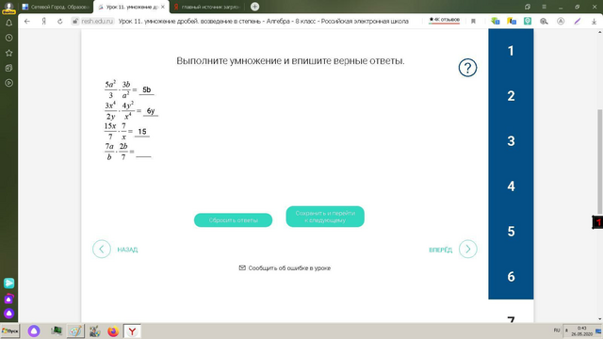This screenshot has height=339, width=603.
Task: Open Paint icon in taskbar
Action: (75, 331)
